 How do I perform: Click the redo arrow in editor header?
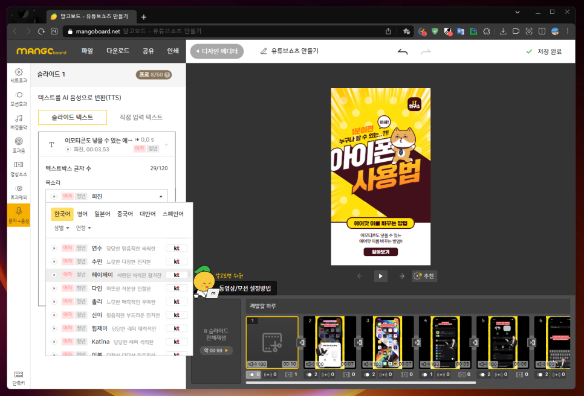click(x=426, y=52)
